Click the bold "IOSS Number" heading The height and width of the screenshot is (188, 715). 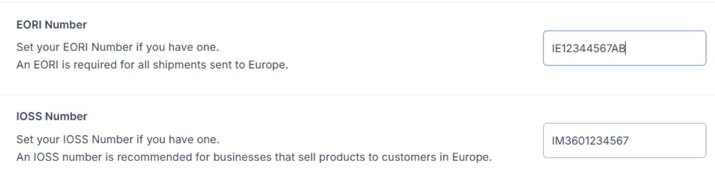click(51, 117)
